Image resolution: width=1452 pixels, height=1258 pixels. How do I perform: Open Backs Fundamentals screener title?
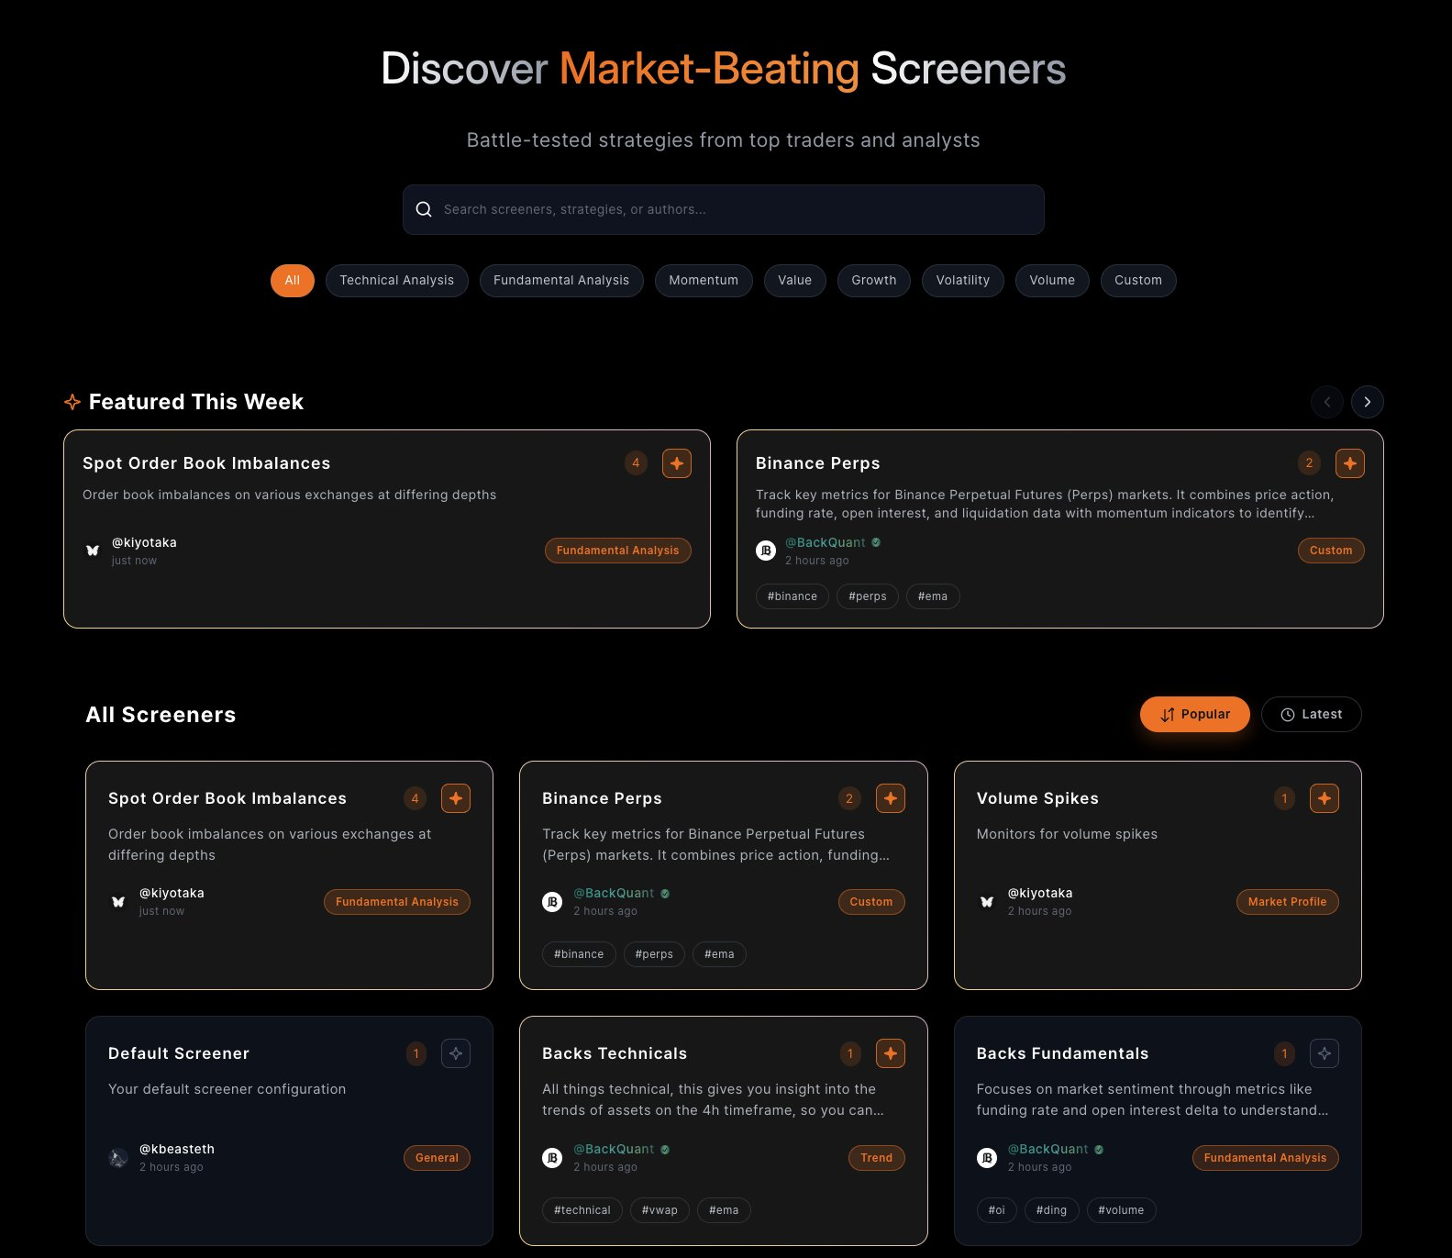(1062, 1053)
